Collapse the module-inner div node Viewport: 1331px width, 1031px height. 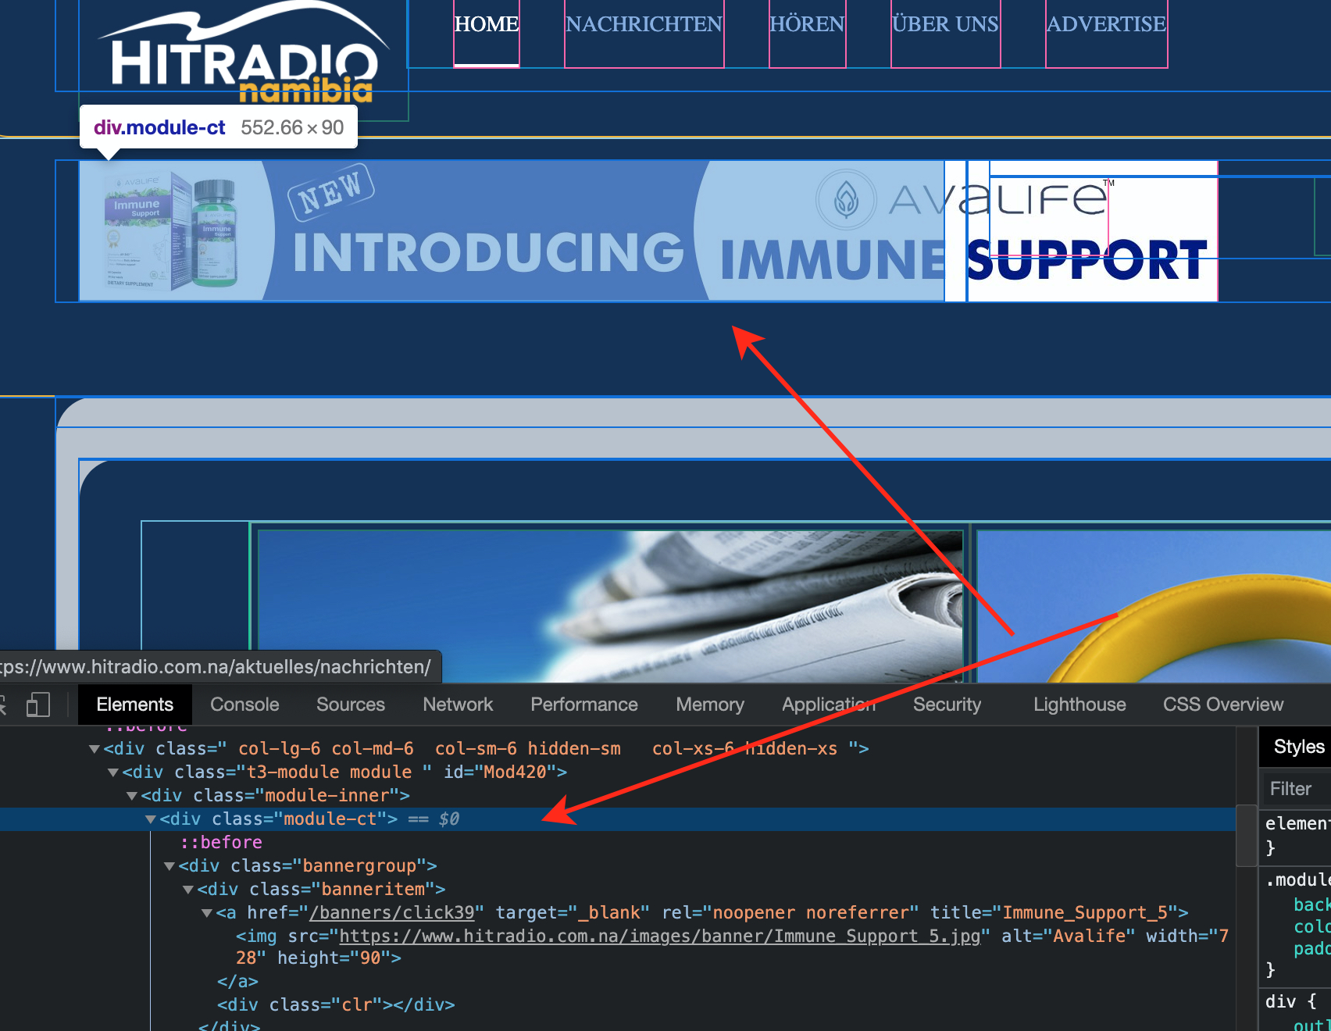(x=132, y=796)
